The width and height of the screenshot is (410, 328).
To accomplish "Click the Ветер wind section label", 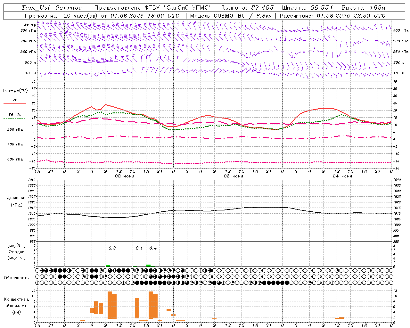I will click(x=29, y=24).
